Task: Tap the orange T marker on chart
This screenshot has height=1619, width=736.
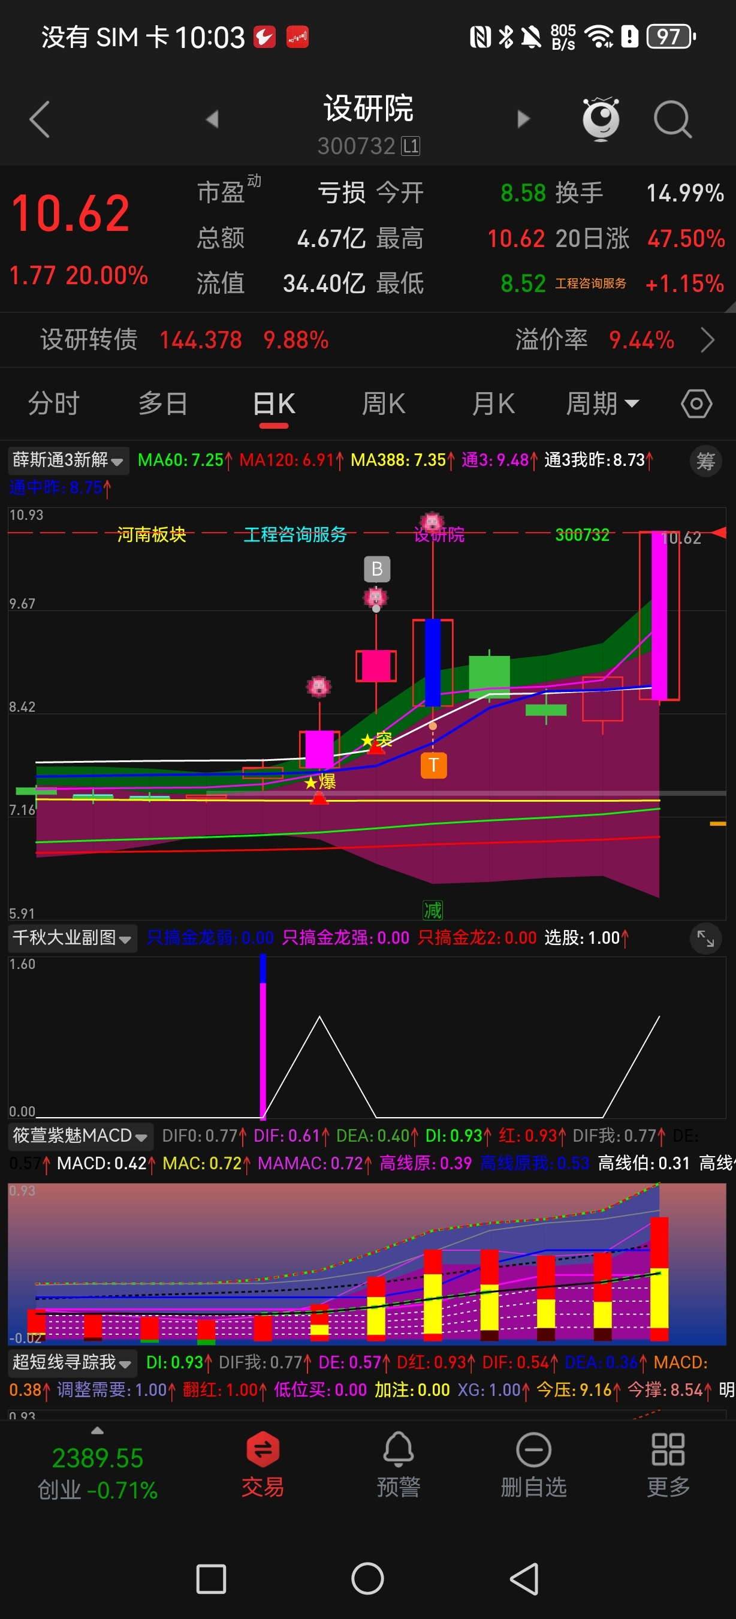Action: [x=433, y=765]
